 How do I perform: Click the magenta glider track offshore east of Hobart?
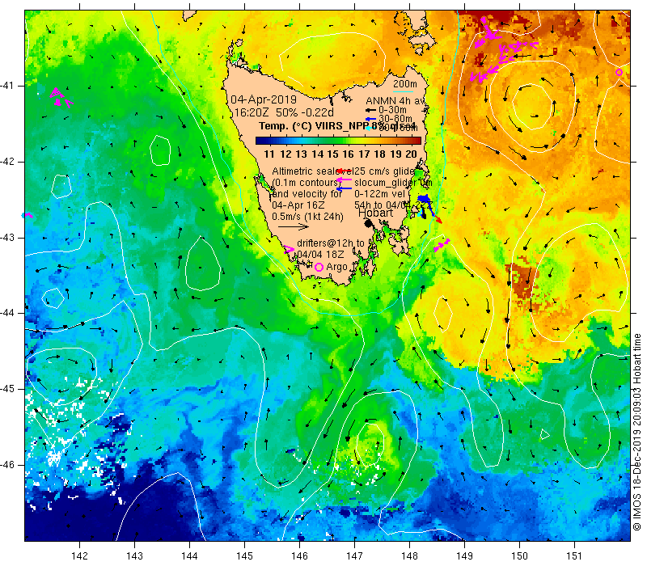click(442, 245)
